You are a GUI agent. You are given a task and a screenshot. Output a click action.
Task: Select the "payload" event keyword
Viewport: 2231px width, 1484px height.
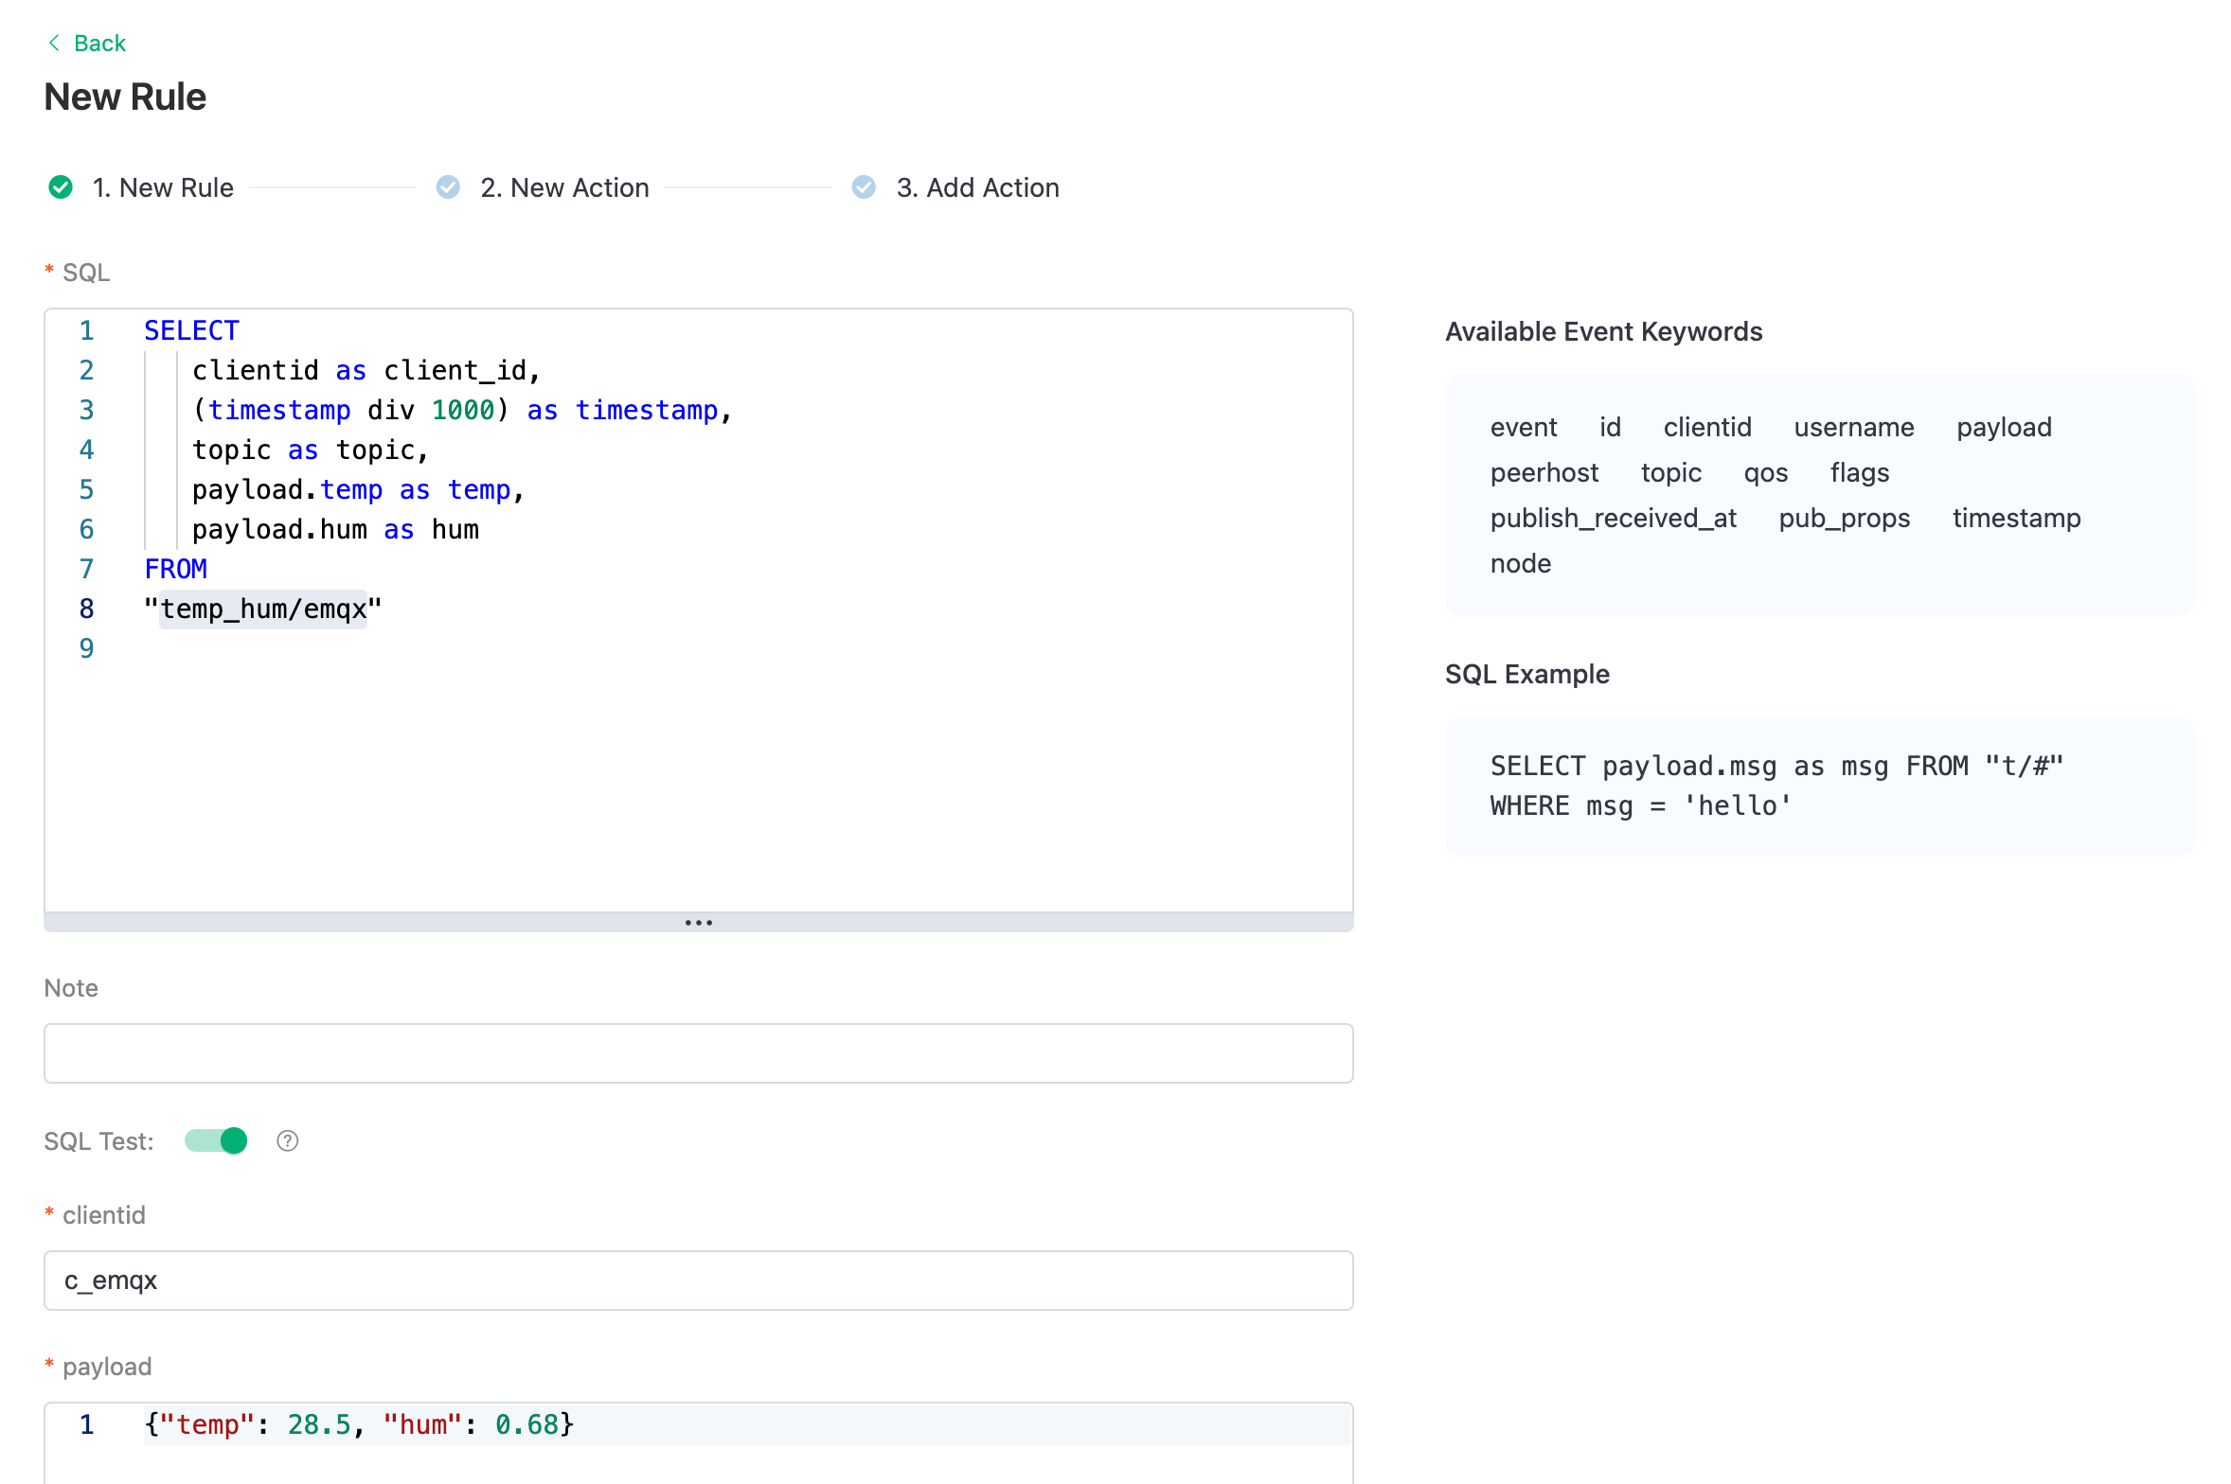point(2004,427)
